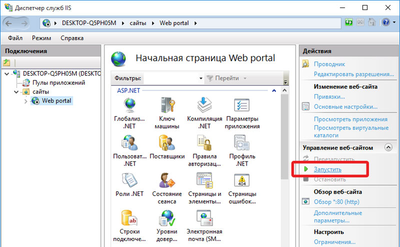Click the Основные настройки page icon
This screenshot has height=247, width=400.
[x=305, y=106]
